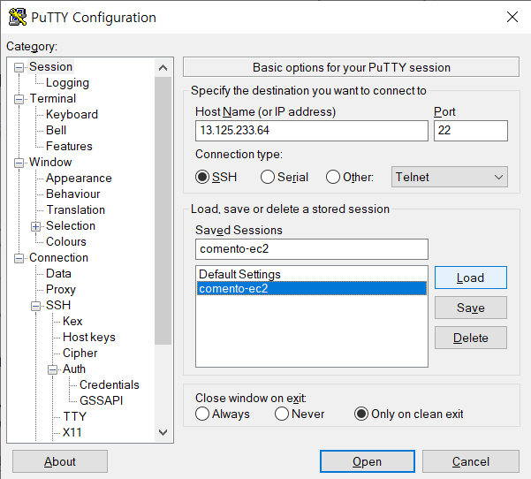Open the Connection category
The width and height of the screenshot is (531, 479).
[58, 258]
